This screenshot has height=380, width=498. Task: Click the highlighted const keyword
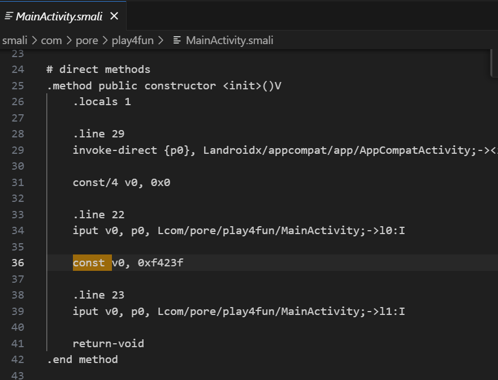click(89, 263)
